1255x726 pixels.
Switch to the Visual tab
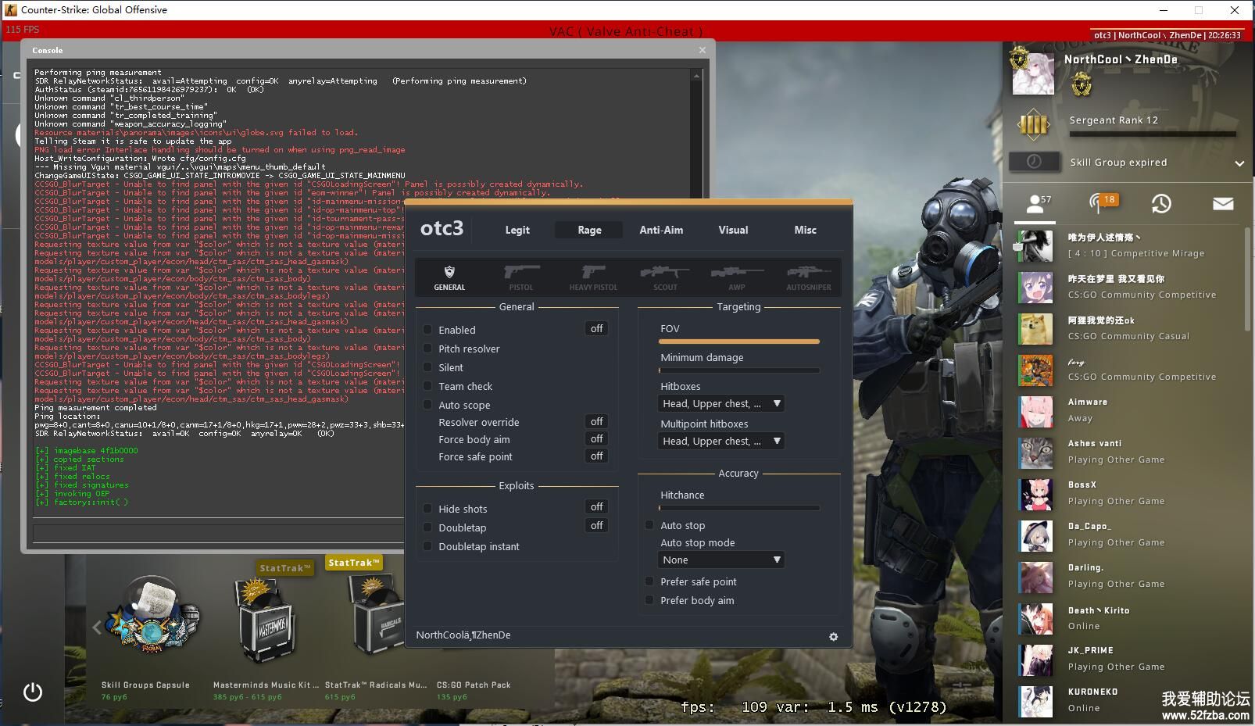[733, 230]
